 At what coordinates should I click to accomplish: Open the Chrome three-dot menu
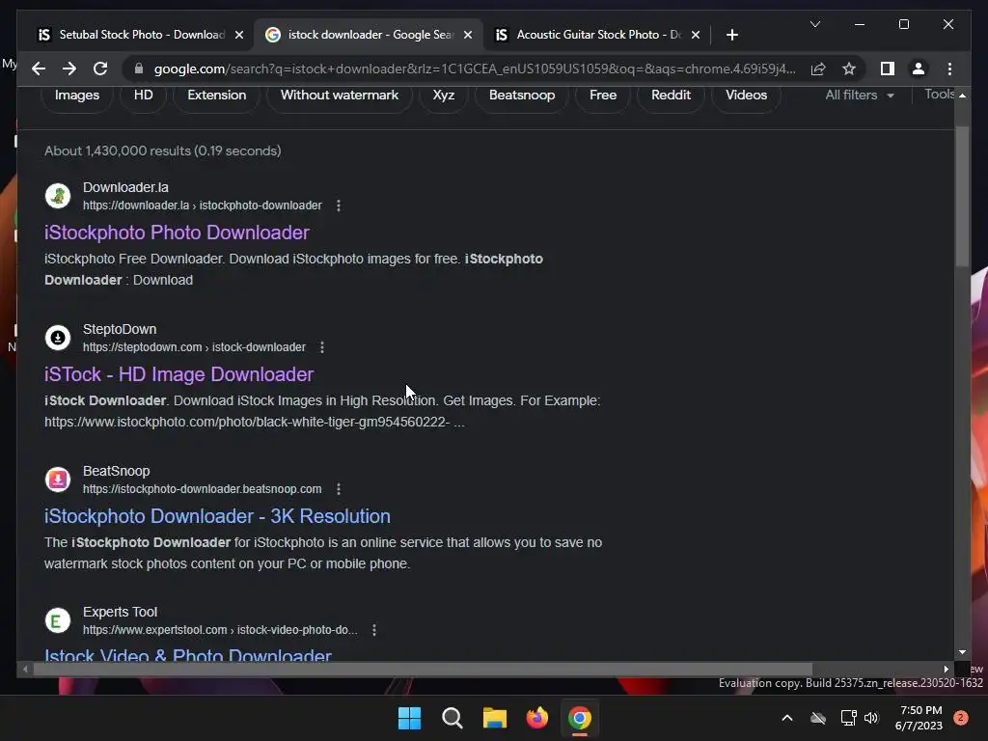[x=949, y=69]
